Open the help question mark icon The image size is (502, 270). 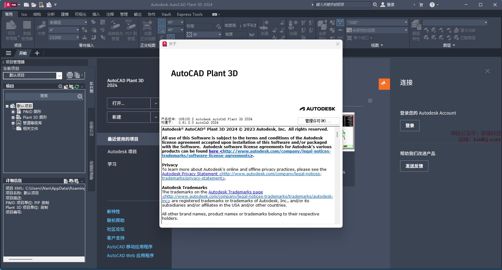coord(432,5)
